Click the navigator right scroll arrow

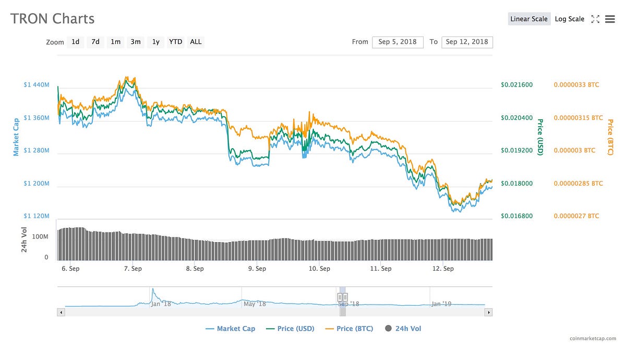coord(489,312)
